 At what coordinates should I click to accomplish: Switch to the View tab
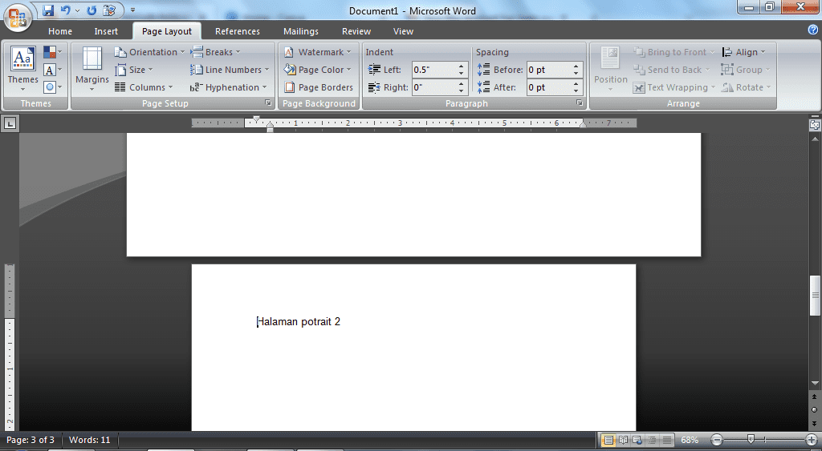(403, 31)
